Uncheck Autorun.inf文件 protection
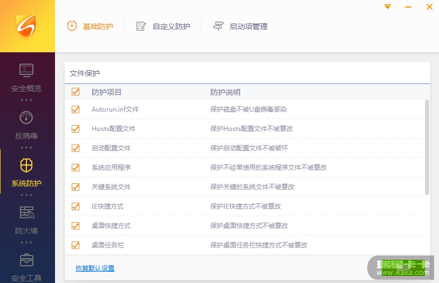Viewport: 439px width, 283px height. 76,109
